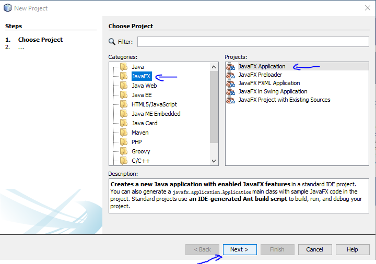Select the Java Web category

(144, 86)
